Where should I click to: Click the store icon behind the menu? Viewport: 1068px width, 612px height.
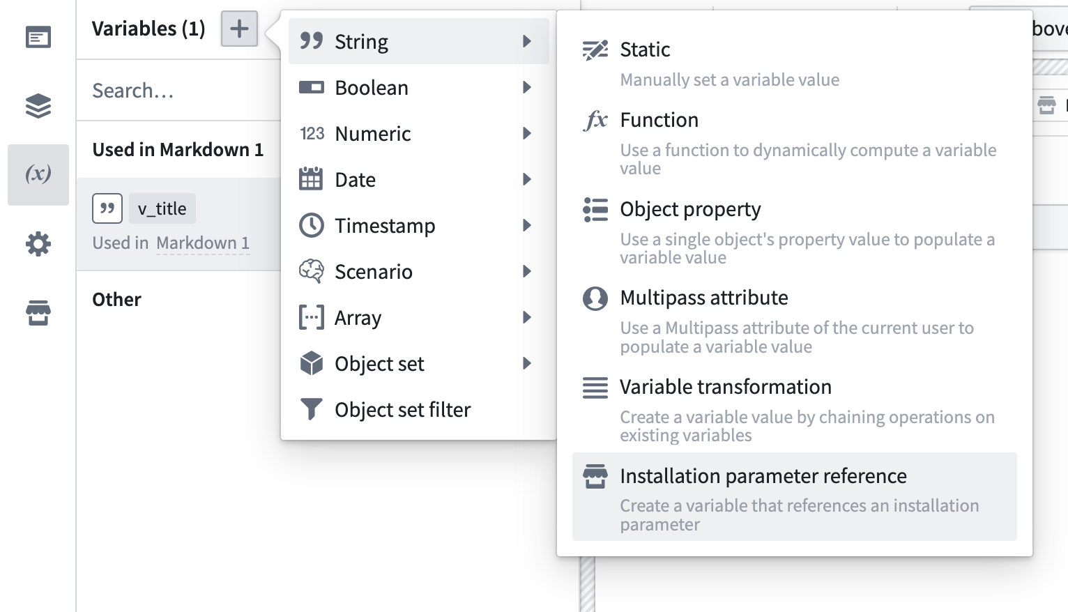[1046, 105]
